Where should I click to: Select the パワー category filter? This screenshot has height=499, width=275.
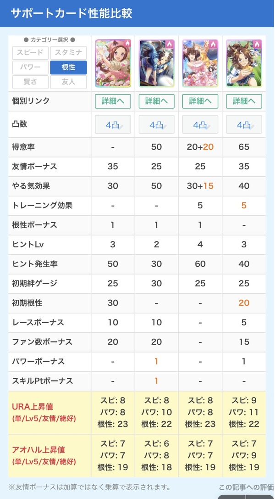31,67
